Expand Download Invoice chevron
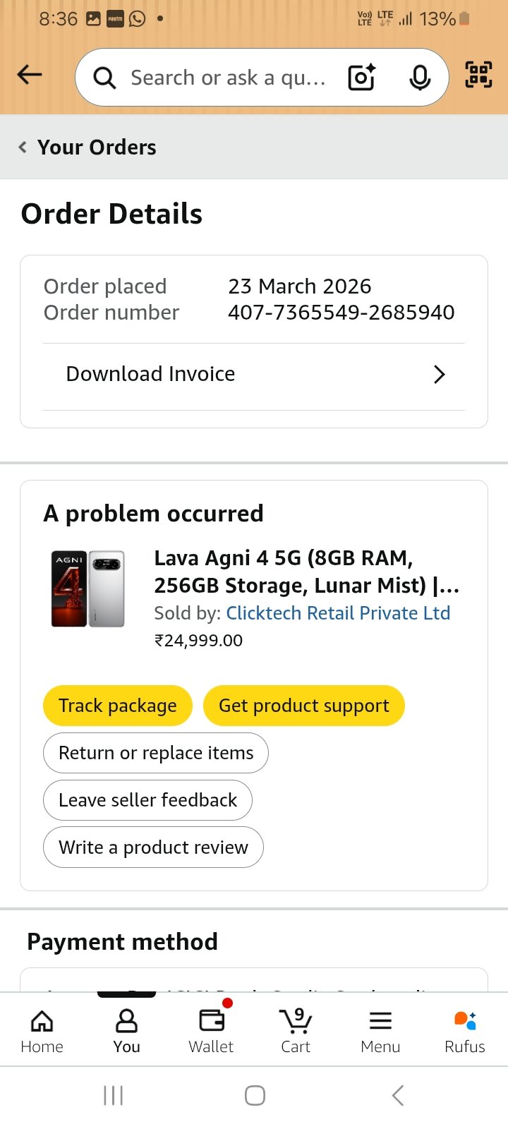Viewport: 508px width, 1129px height. click(x=439, y=374)
